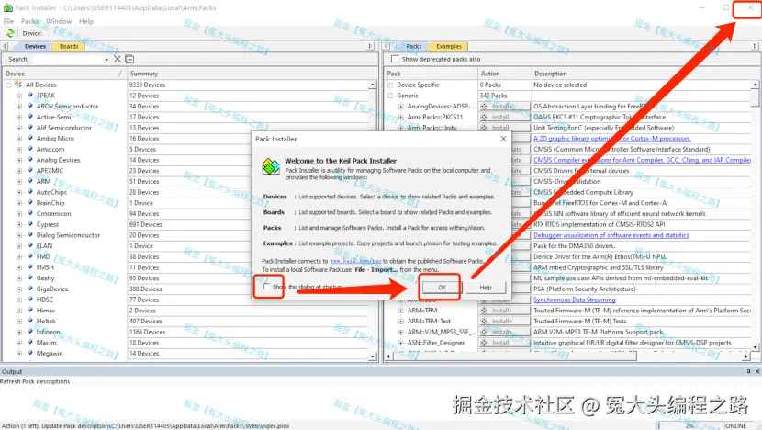
Task: Switch to the Boards tab
Action: coord(69,46)
